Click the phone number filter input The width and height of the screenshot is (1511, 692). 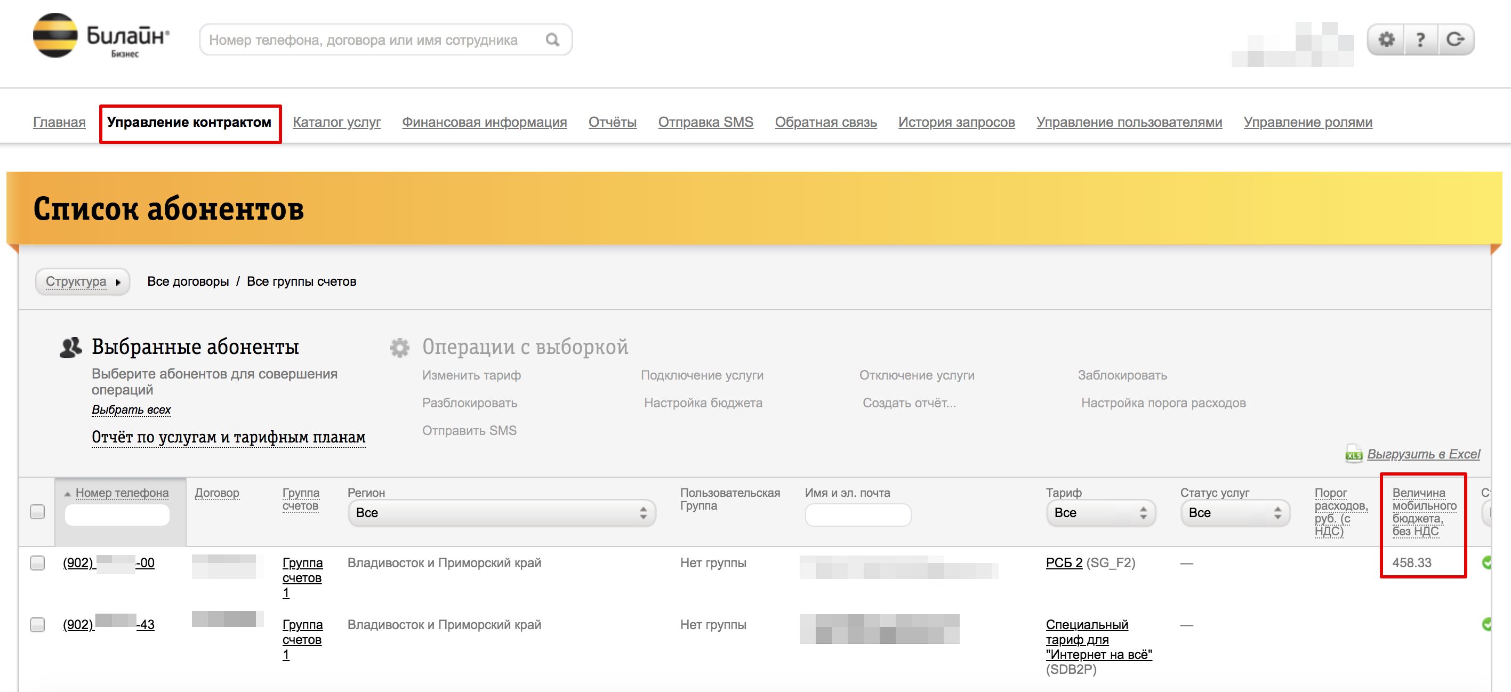click(x=117, y=514)
